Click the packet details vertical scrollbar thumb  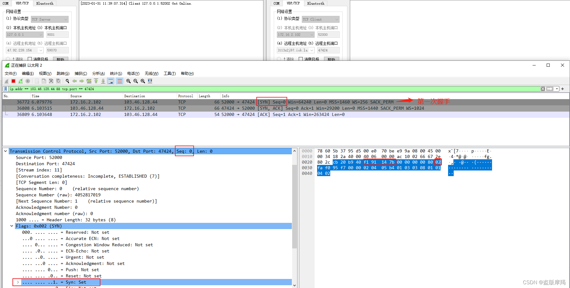[294, 206]
